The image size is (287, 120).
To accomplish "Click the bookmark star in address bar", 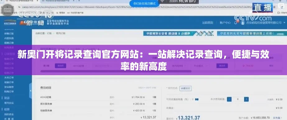I will pos(274,7).
